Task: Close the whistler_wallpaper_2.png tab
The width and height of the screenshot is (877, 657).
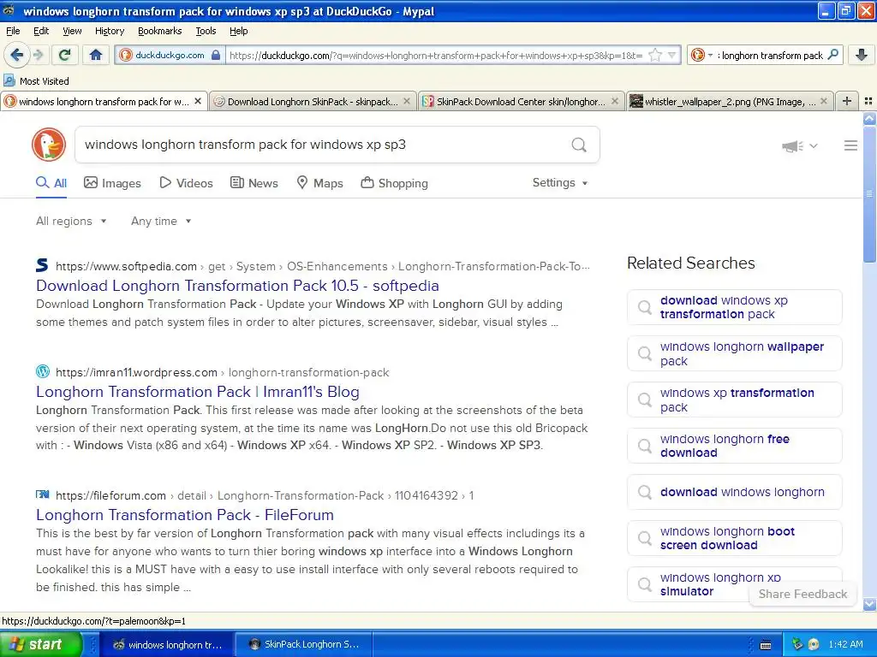Action: pos(823,101)
